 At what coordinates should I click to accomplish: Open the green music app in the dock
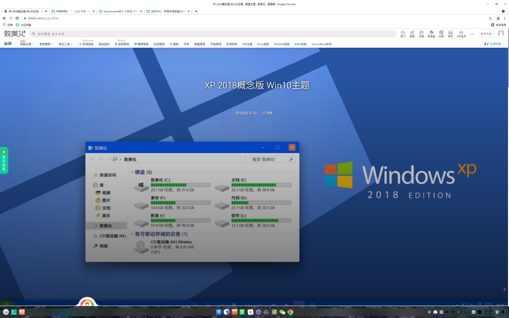tap(242, 312)
